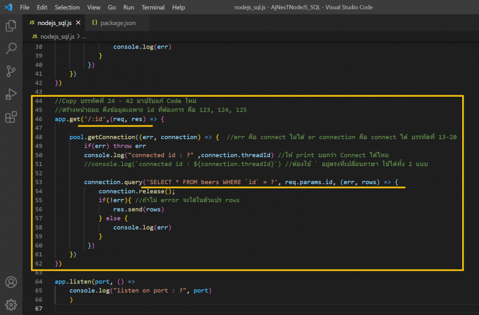Expand the nodejs_sql.js breadcrumb file picker
The image size is (479, 315).
57,37
